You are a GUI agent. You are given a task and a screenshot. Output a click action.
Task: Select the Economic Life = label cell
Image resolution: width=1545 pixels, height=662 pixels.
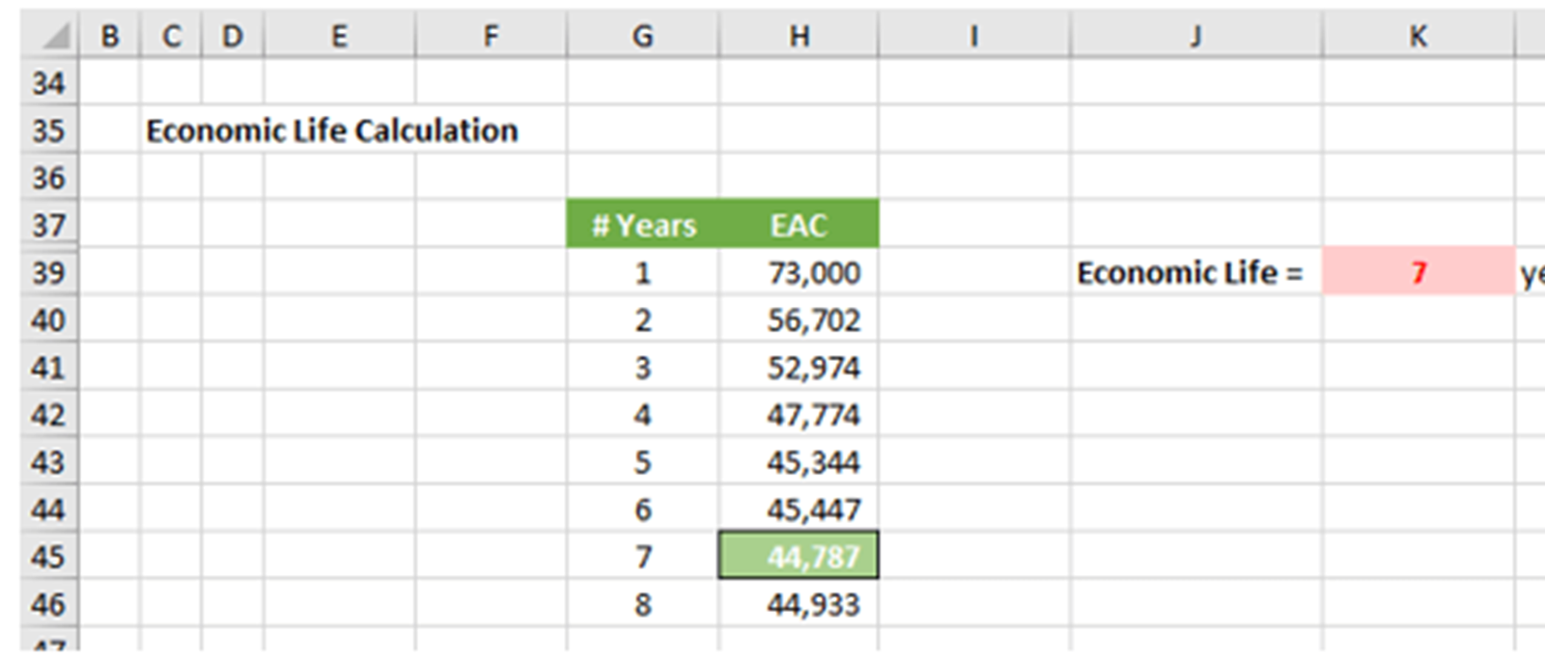click(x=1194, y=273)
